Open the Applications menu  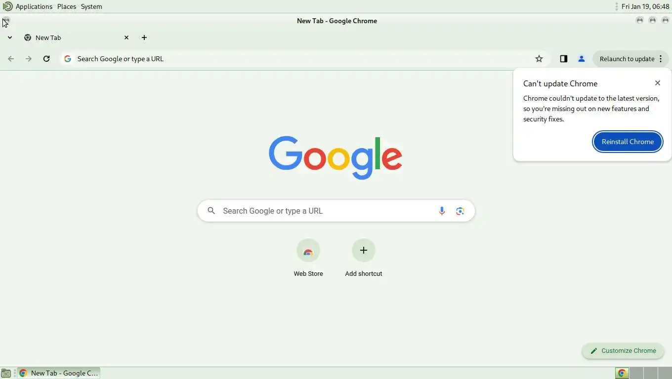[34, 6]
